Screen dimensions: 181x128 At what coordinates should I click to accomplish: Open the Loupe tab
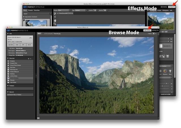[x=159, y=10]
